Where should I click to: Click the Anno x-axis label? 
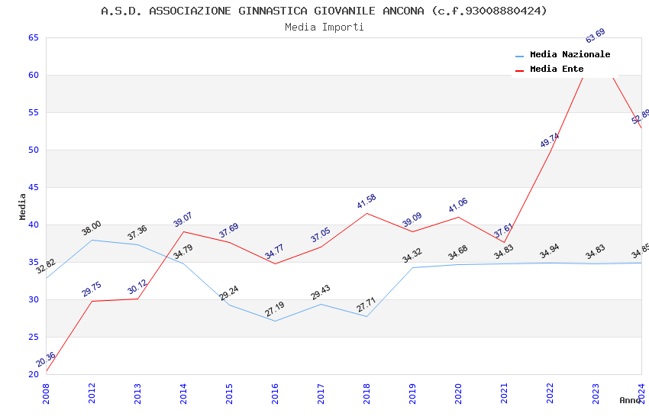point(630,400)
